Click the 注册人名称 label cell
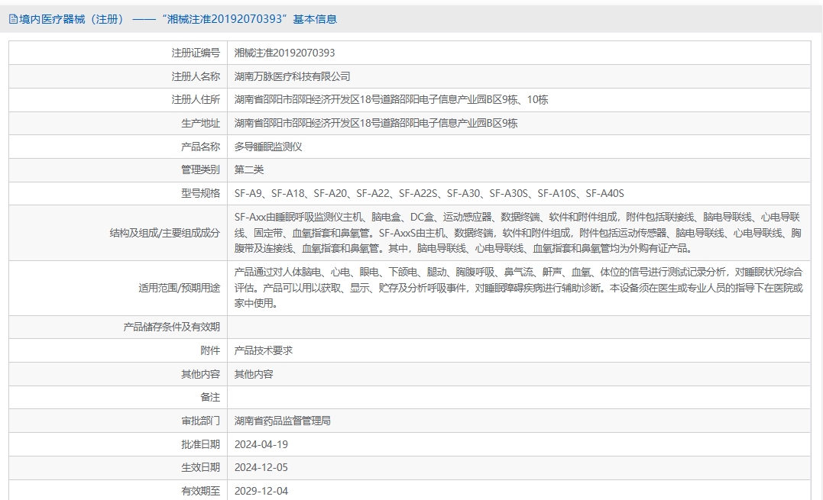 coord(118,76)
